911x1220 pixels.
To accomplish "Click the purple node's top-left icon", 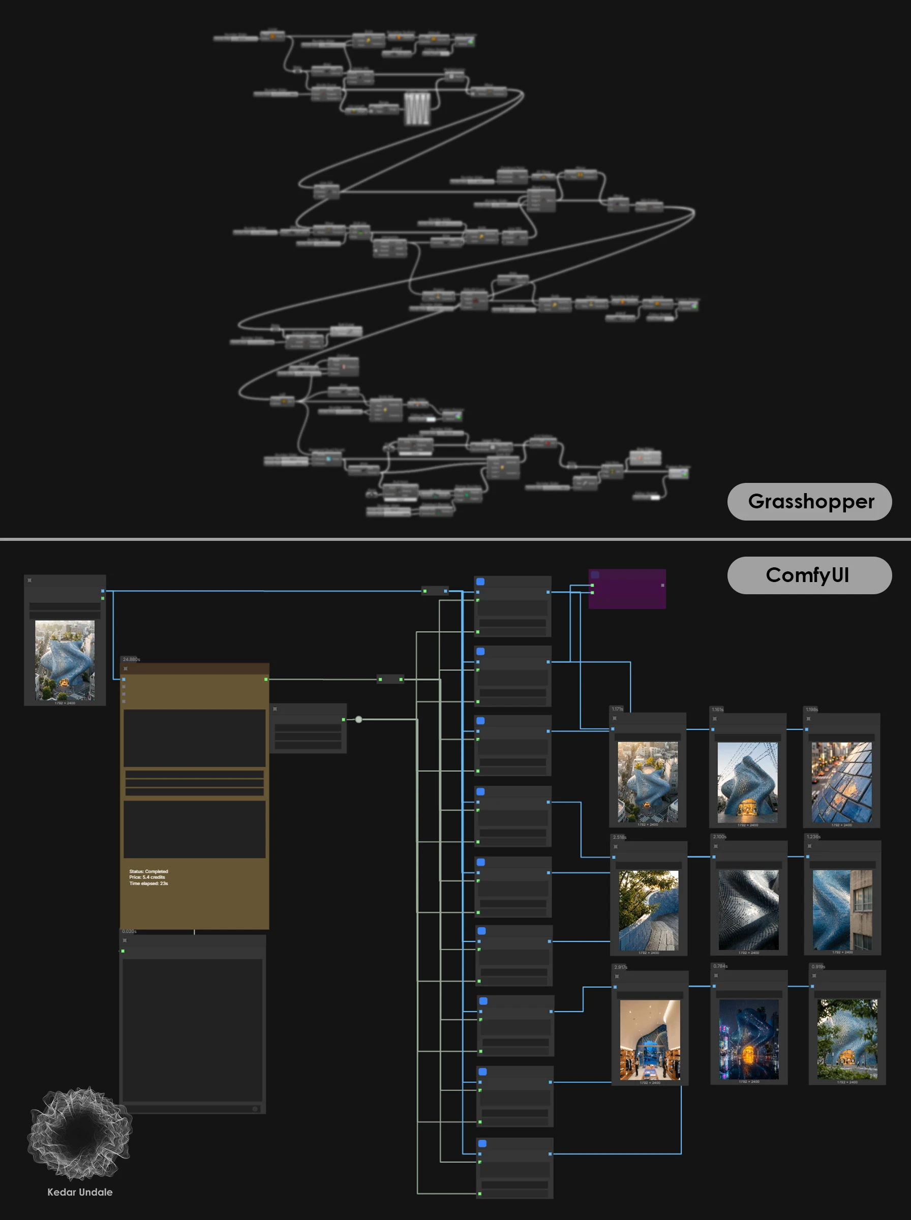I will 595,575.
